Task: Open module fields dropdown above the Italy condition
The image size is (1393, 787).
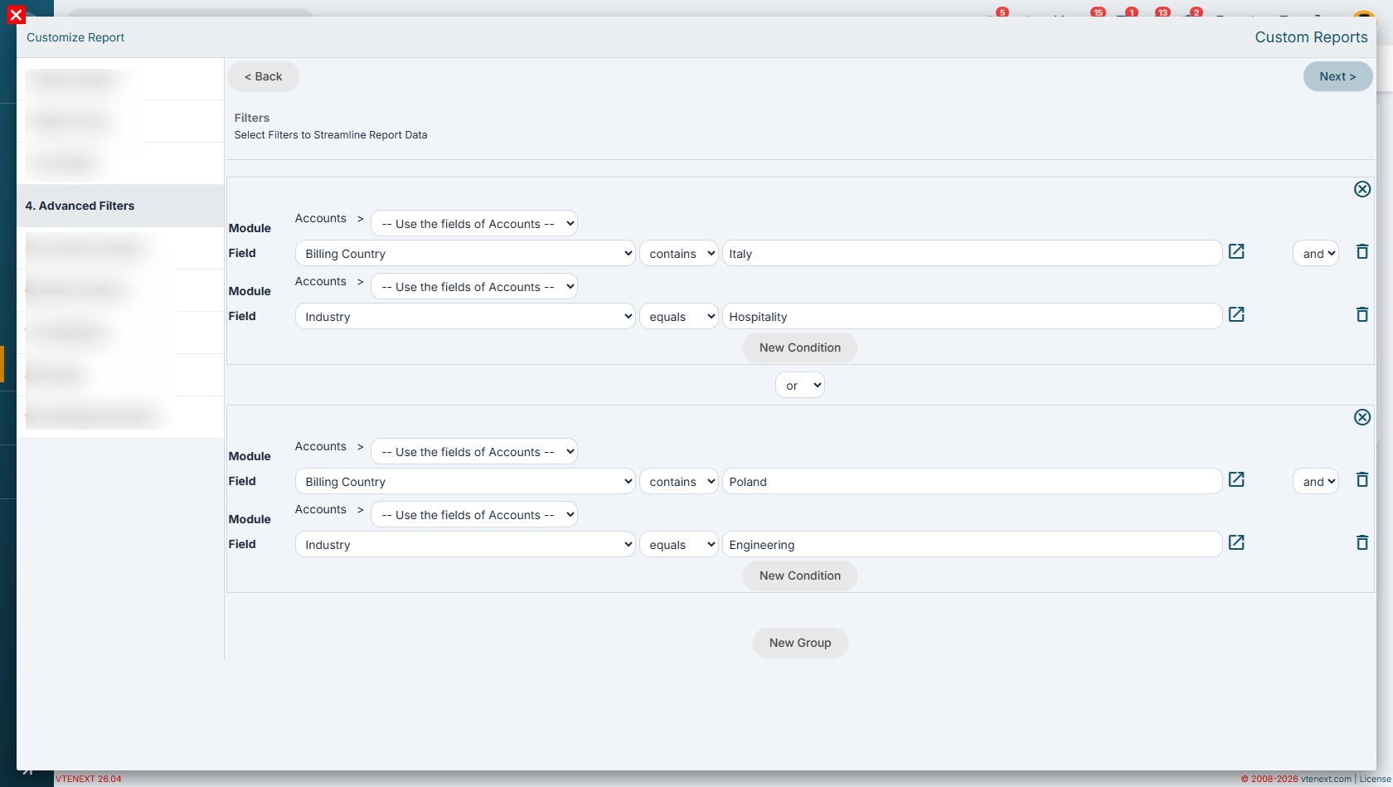Action: coord(474,224)
